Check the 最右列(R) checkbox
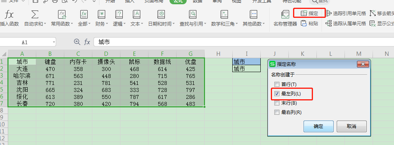 (277, 112)
